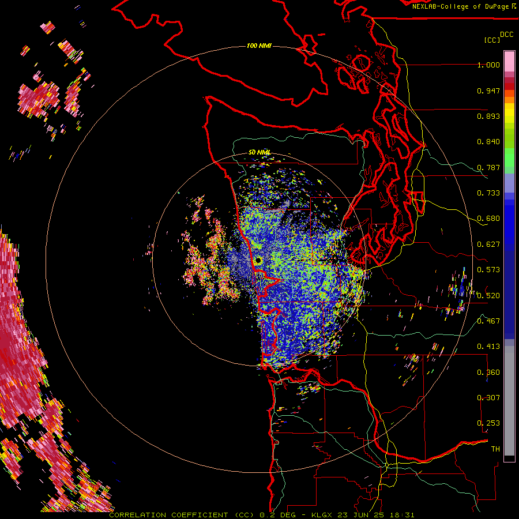Click the CORRELATION COEFFICIENT (CC) footer text
This screenshot has width=519, height=519.
click(x=181, y=515)
